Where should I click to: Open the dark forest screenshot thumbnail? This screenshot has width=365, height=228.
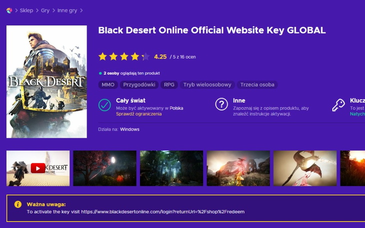coord(171,168)
